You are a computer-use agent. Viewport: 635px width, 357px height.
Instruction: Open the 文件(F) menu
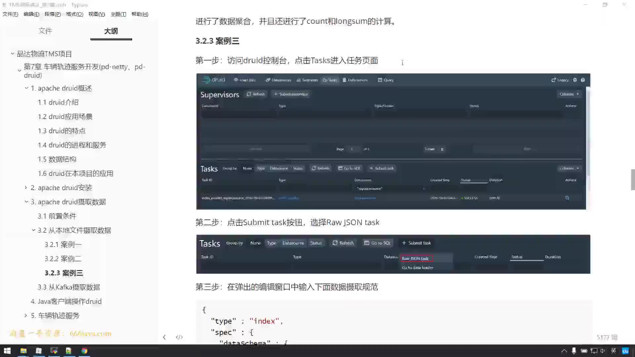(x=10, y=14)
